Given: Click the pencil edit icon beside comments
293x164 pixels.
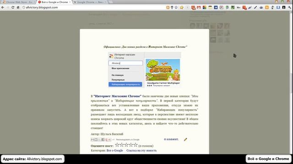Looking at the screenshot, I should tap(185, 139).
